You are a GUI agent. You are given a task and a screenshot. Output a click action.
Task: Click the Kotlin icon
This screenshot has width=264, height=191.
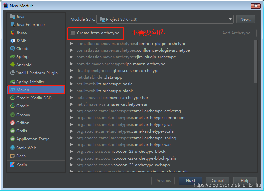(x=13, y=165)
